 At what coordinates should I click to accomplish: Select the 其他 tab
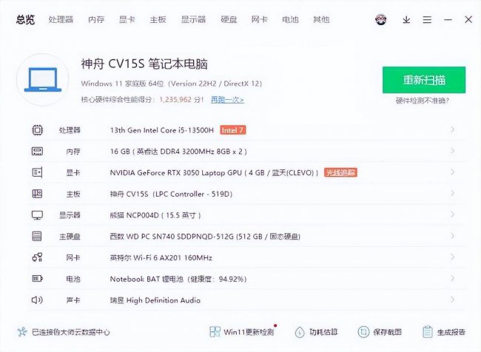click(x=321, y=20)
